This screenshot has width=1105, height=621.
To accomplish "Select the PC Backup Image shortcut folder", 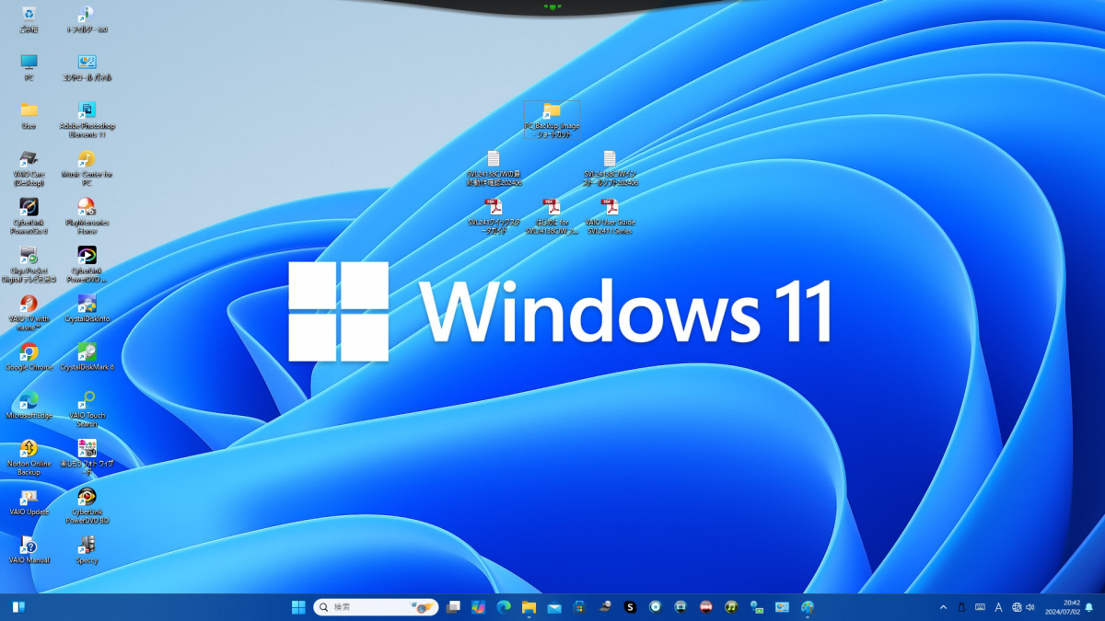I will point(552,120).
